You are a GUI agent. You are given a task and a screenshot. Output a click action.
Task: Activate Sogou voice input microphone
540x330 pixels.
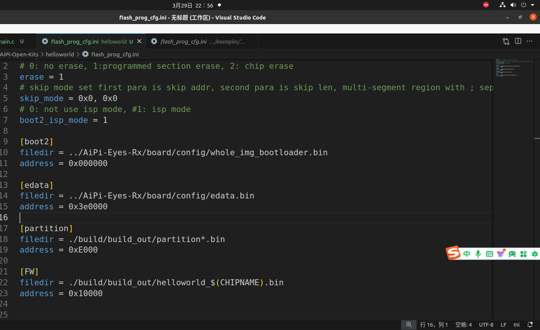[x=478, y=254]
